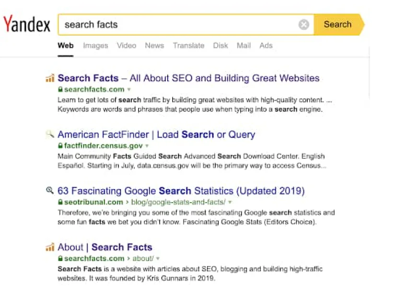Expand the dropdown arrow next to searchfacts.com
The height and width of the screenshot is (303, 417).
[x=129, y=89]
